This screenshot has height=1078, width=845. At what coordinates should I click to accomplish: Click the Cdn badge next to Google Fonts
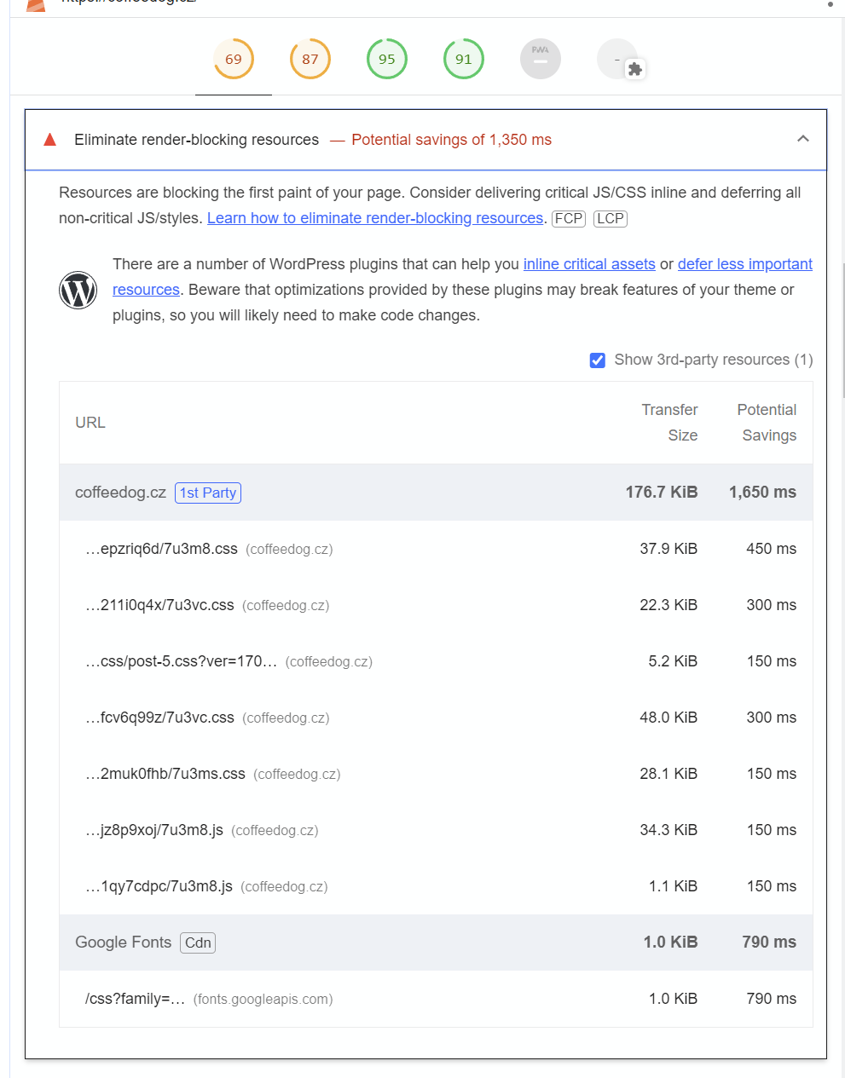[x=198, y=943]
